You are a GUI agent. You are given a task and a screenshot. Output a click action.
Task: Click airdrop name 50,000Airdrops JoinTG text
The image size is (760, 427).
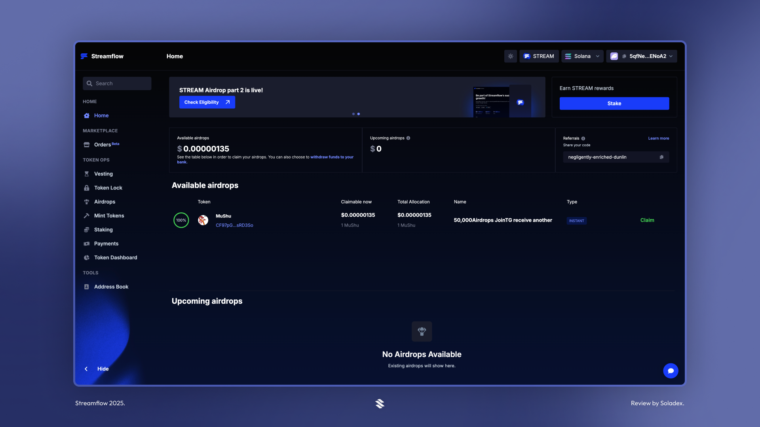(x=503, y=220)
